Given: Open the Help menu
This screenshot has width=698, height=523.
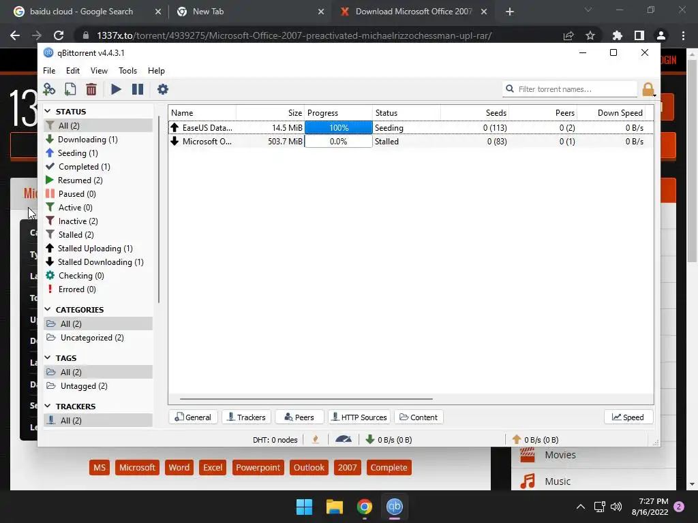Looking at the screenshot, I should coord(156,71).
